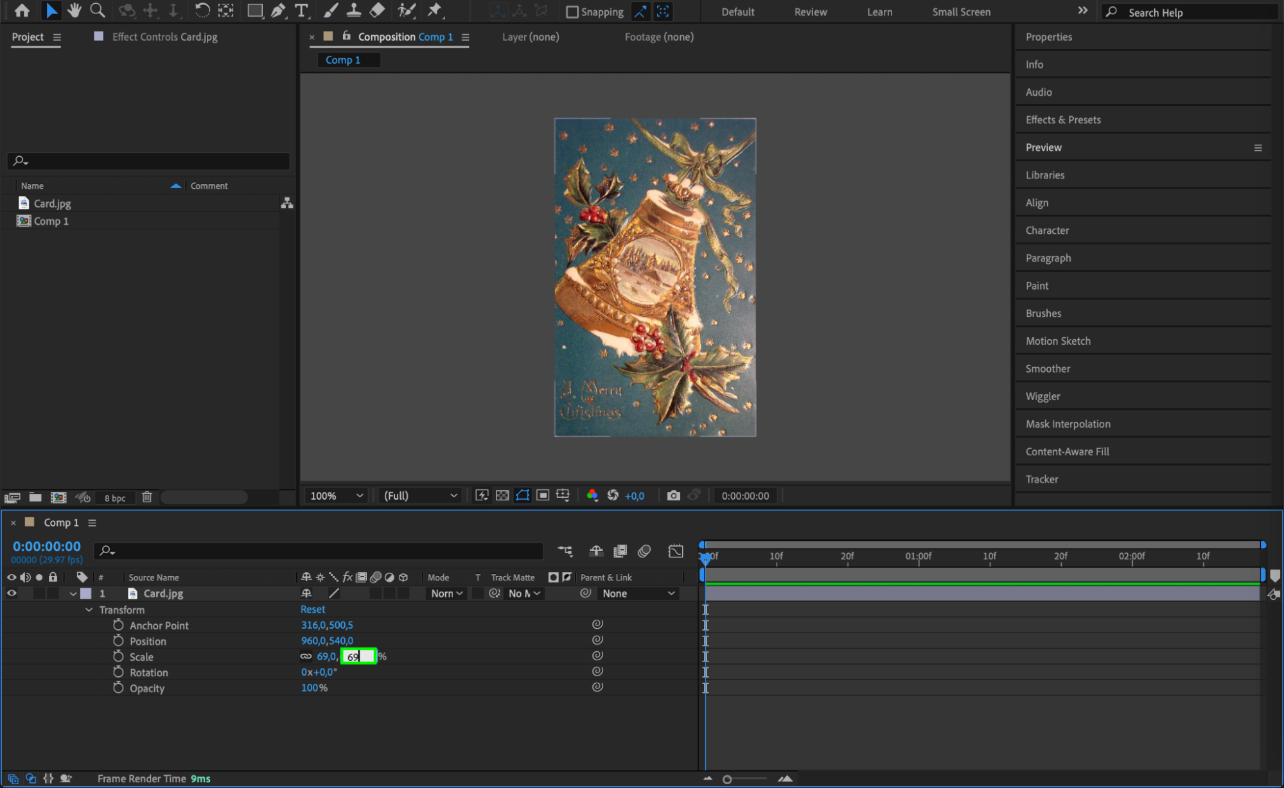Hide the Card.jpg layer with eye icon
1284x788 pixels.
12,593
